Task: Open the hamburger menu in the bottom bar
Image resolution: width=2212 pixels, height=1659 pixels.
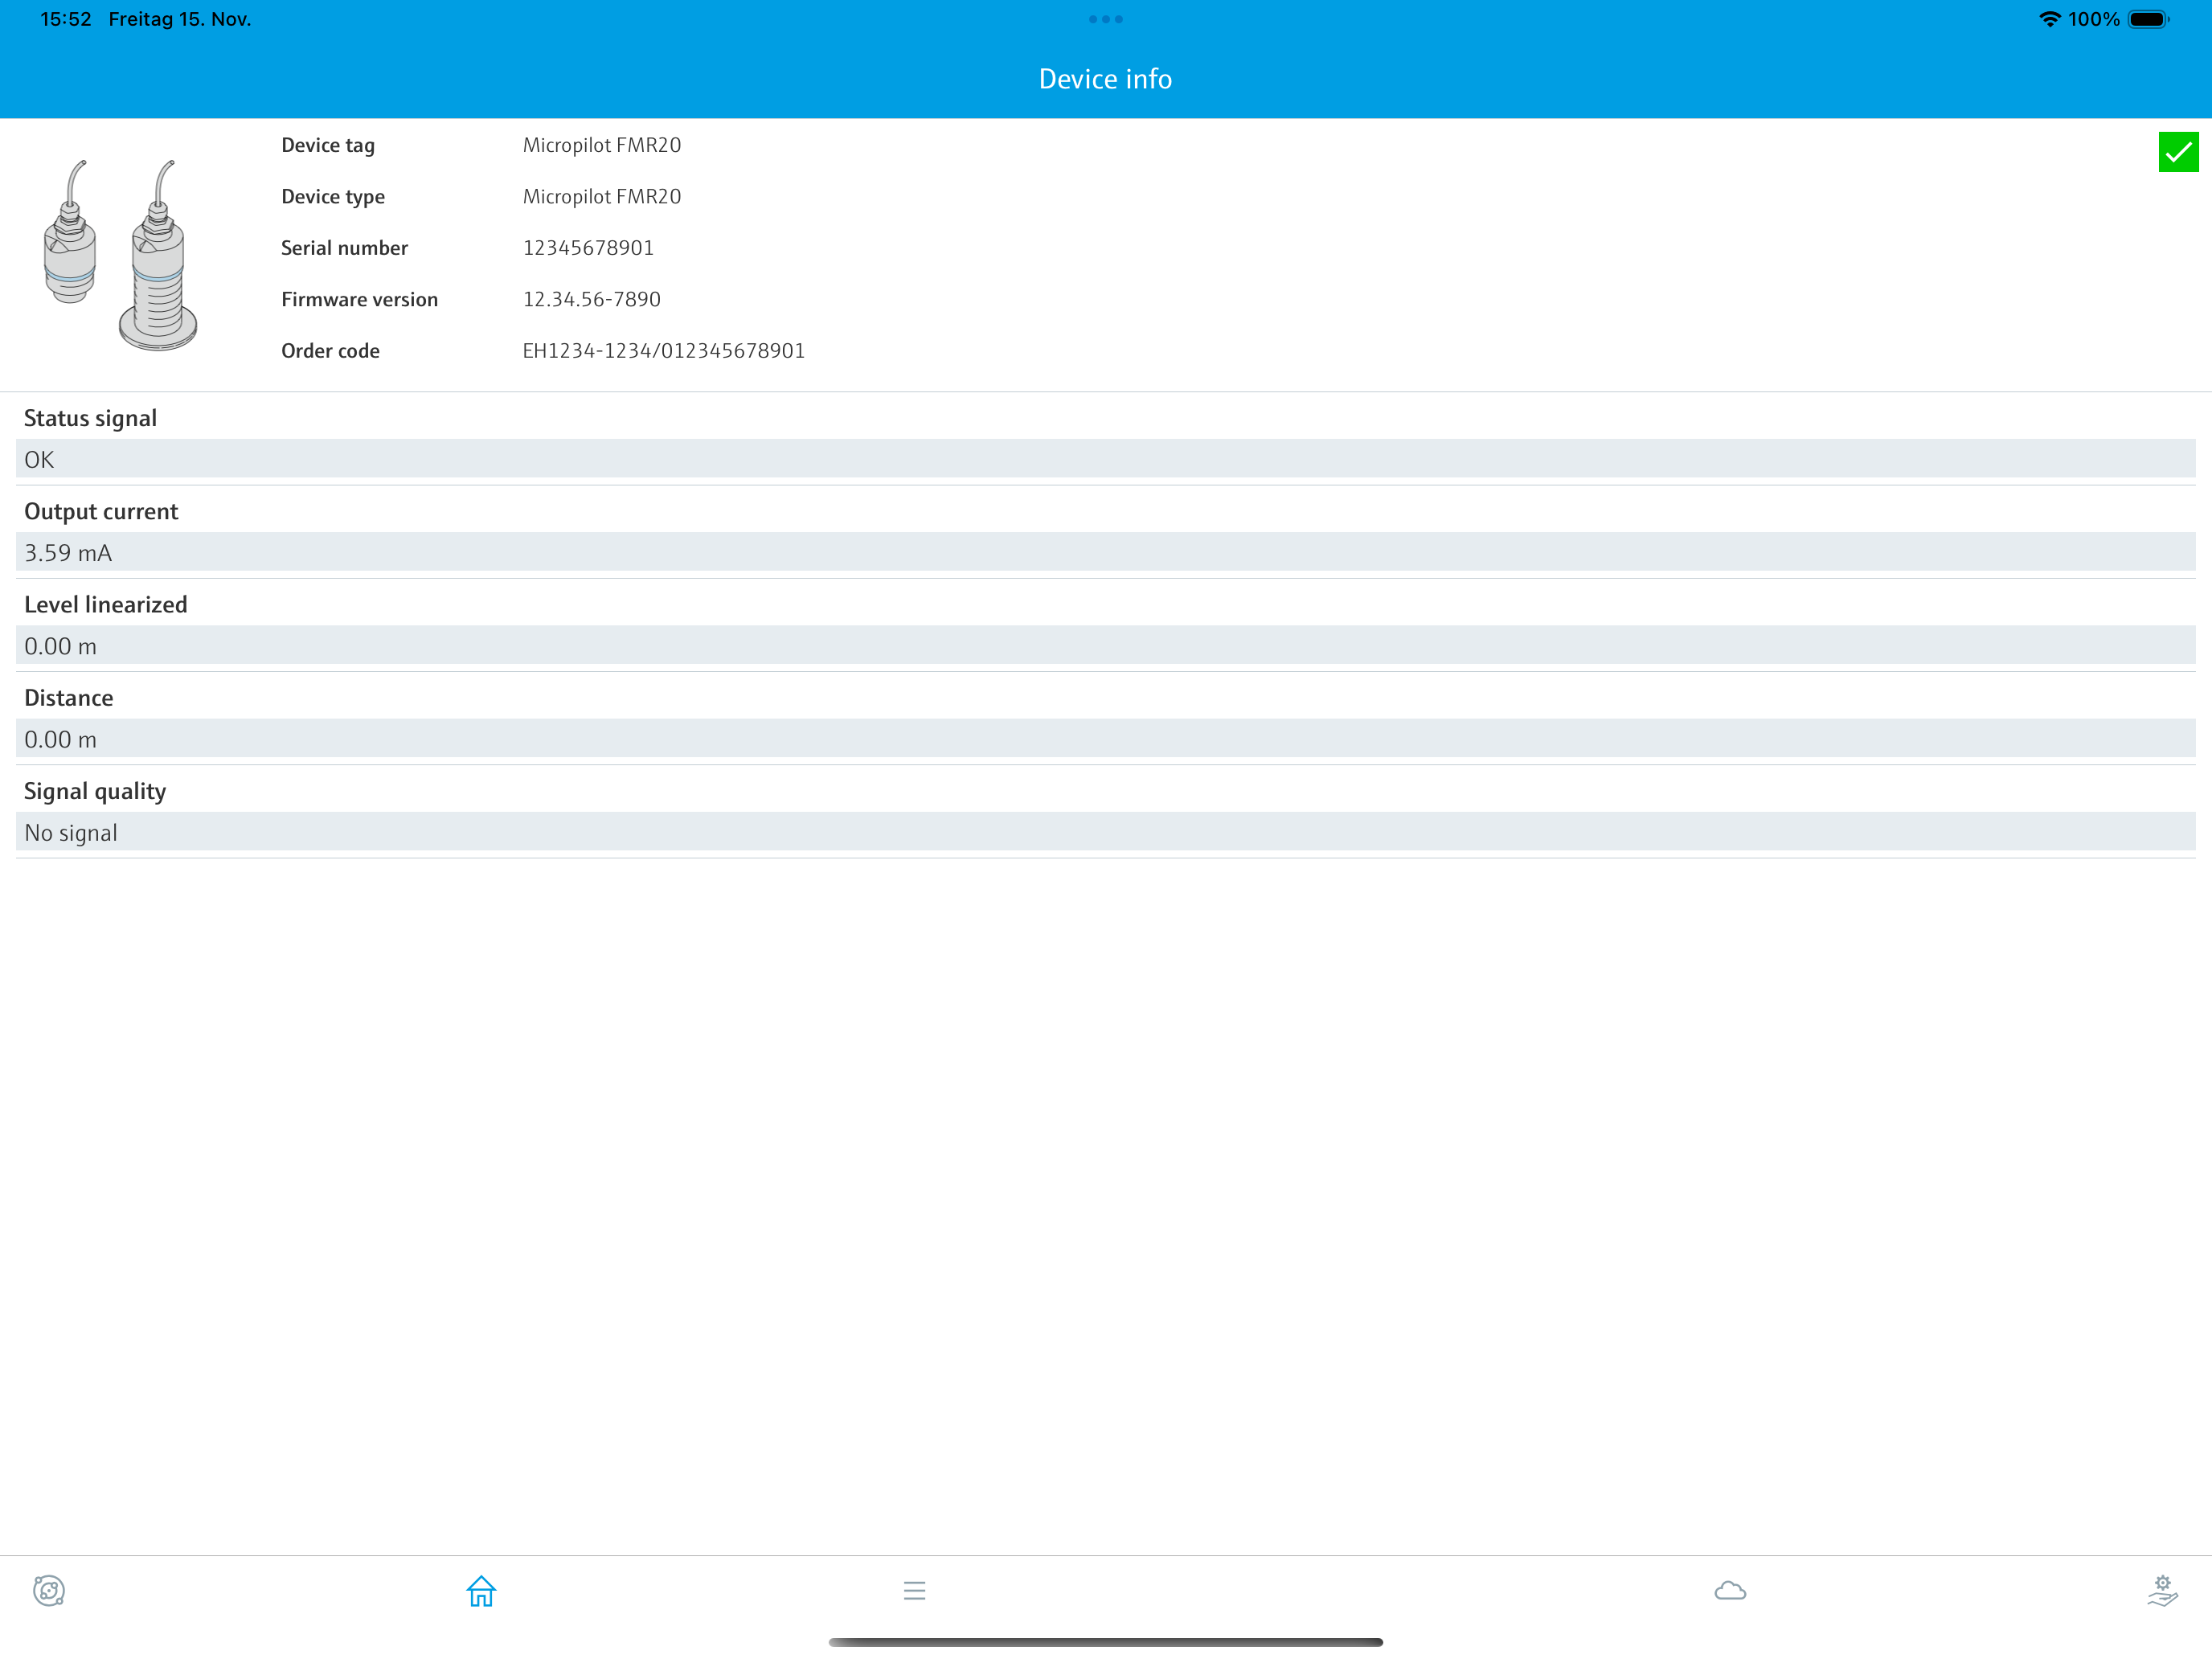Action: click(914, 1590)
